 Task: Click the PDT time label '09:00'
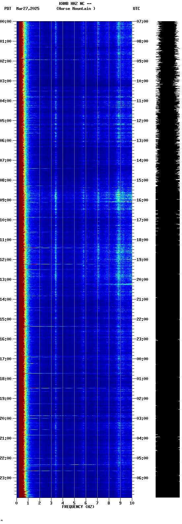[x=6, y=200]
